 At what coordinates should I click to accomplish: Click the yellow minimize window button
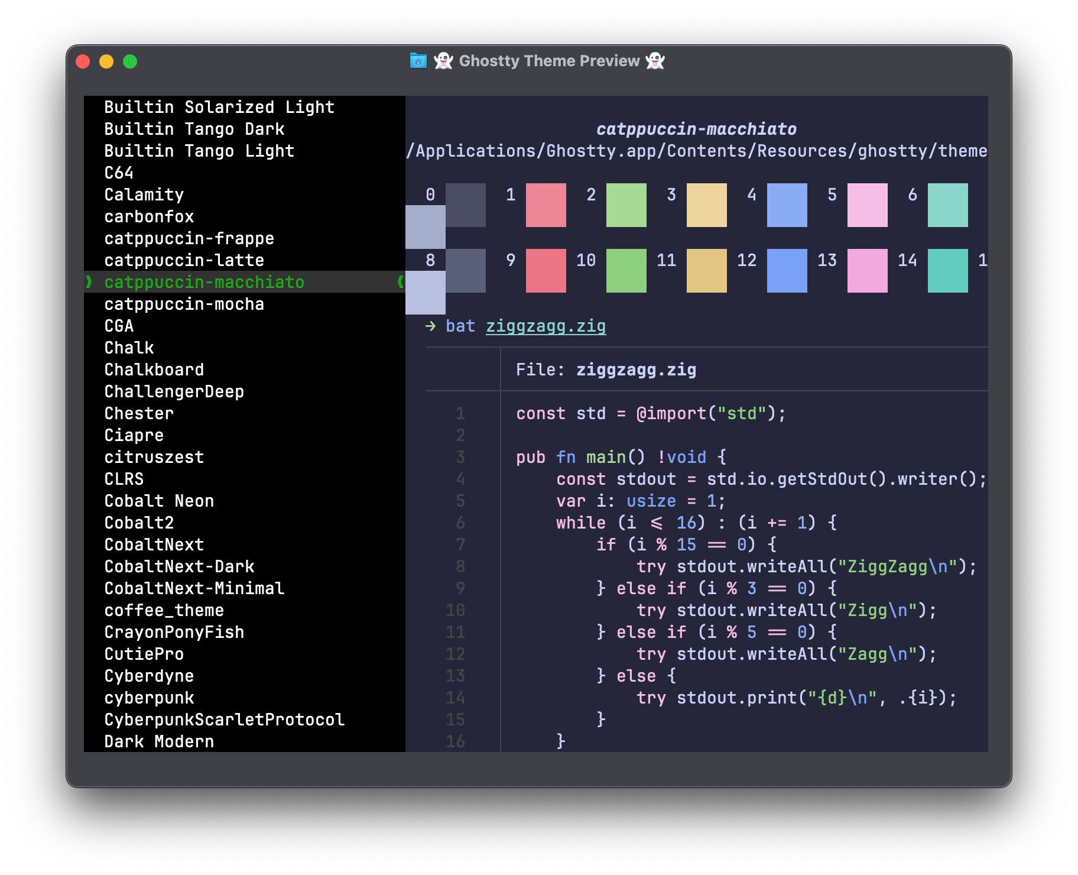[x=106, y=61]
